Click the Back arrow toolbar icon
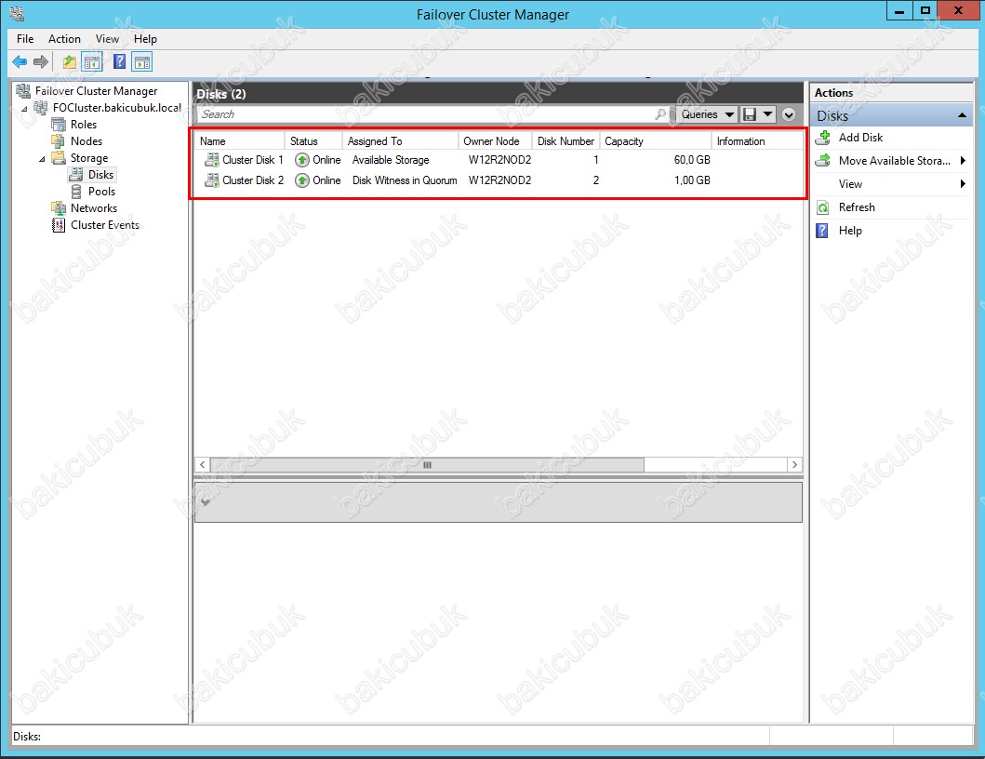The height and width of the screenshot is (759, 985). [20, 61]
